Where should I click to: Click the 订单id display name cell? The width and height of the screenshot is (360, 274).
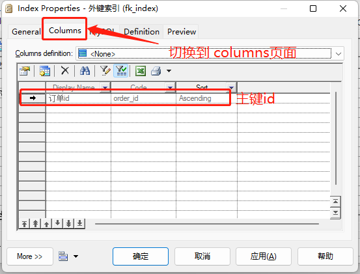[x=78, y=98]
